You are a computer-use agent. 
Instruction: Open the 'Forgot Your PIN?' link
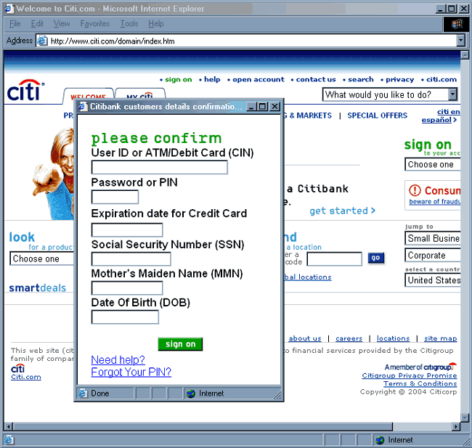131,372
